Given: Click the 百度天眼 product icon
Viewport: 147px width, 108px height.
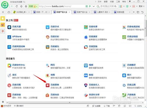Looking at the screenshot, I should [x=9, y=27].
